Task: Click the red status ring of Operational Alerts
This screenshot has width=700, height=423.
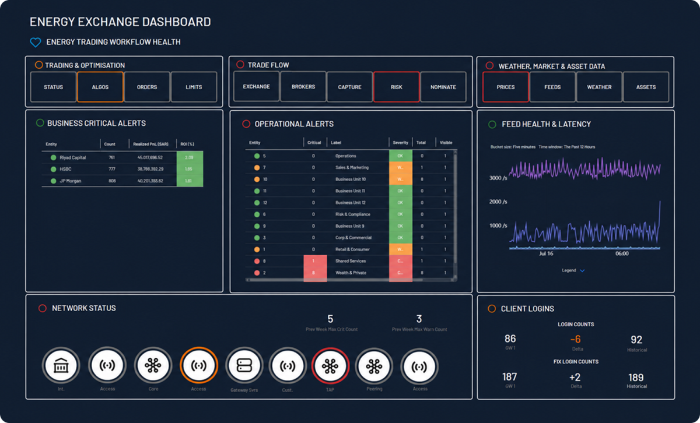Action: tap(246, 124)
